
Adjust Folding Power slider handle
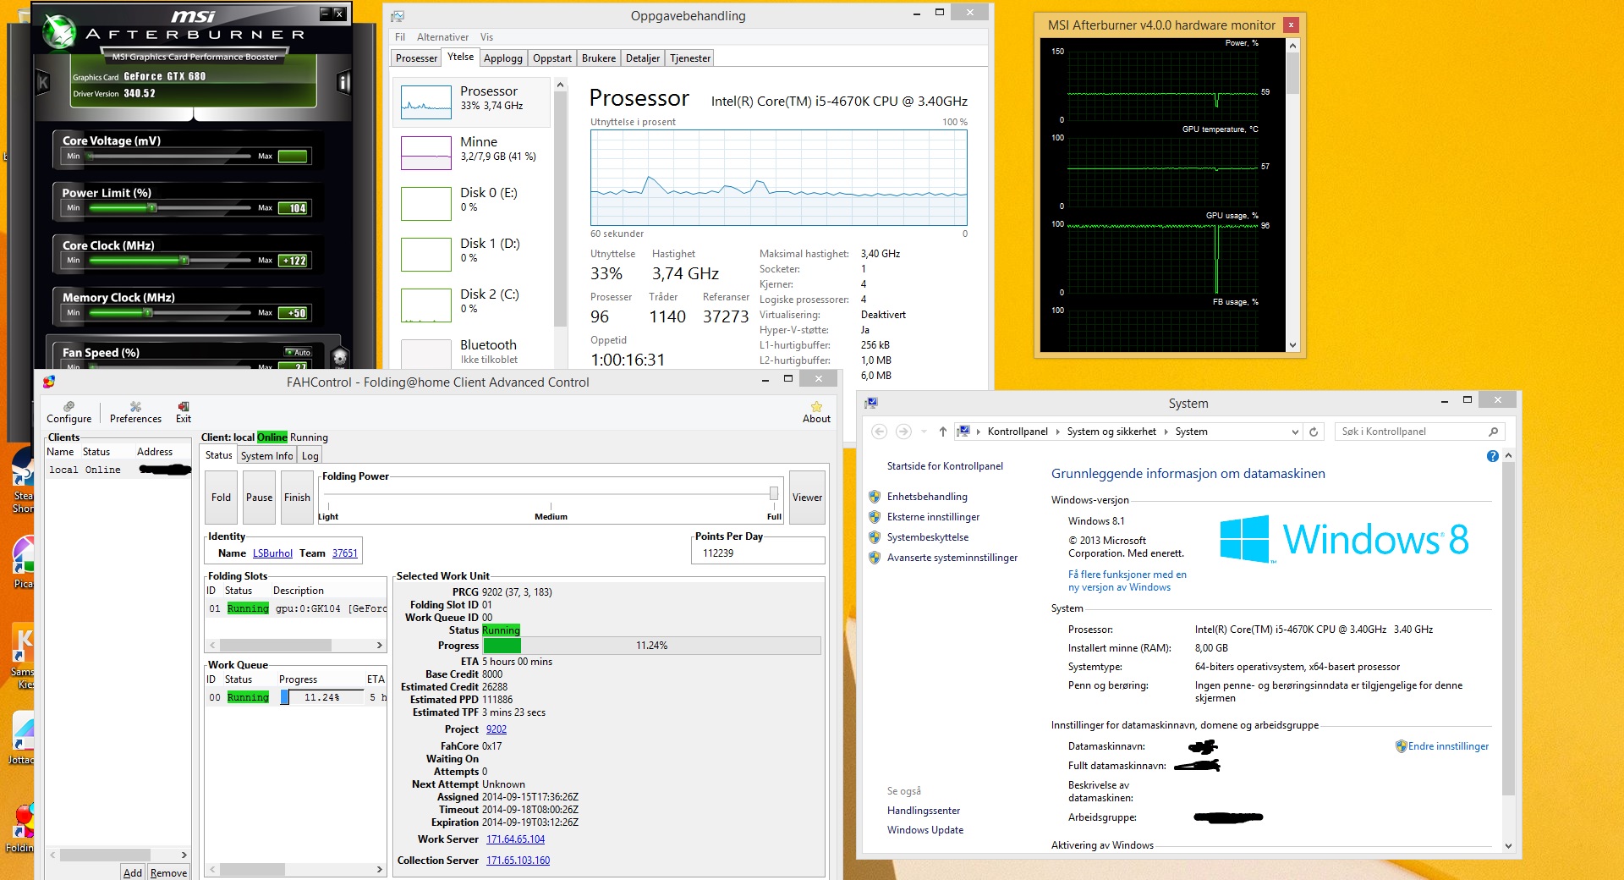(x=773, y=493)
